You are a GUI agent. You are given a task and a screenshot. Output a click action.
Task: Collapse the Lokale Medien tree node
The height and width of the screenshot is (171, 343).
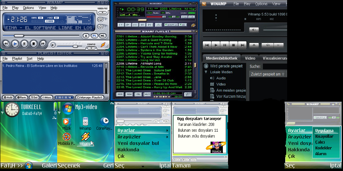206,72
